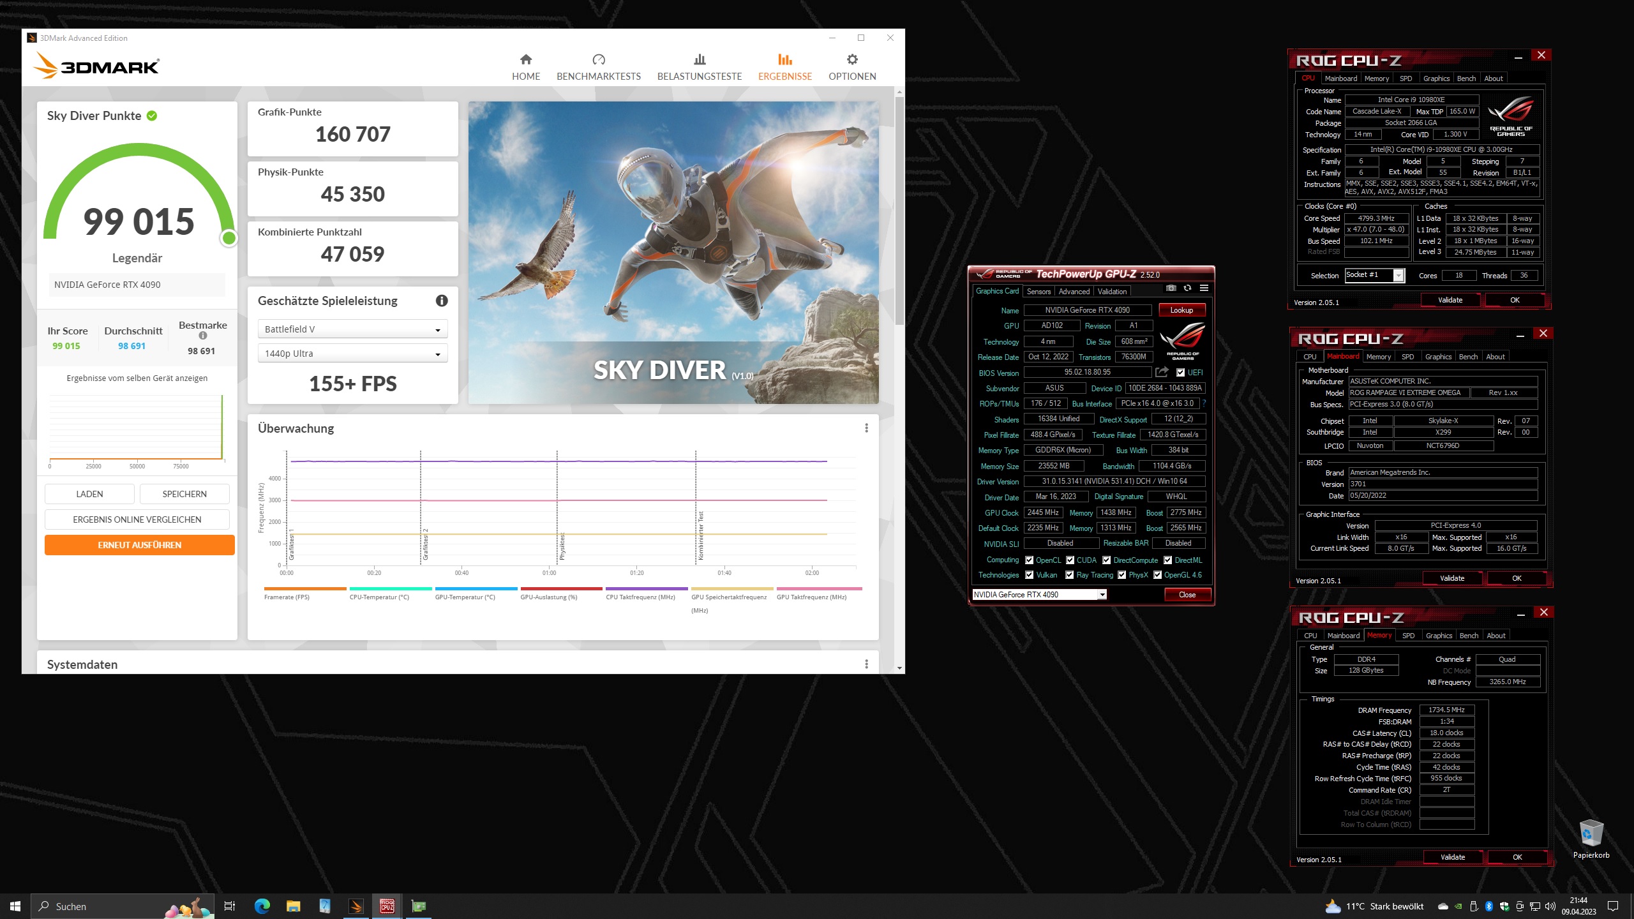This screenshot has width=1634, height=919.
Task: Expand the Battlefield V game dropdown
Action: (x=352, y=329)
